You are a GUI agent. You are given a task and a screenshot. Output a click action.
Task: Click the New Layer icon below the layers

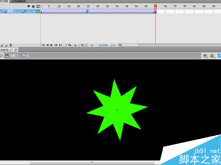click(2, 45)
